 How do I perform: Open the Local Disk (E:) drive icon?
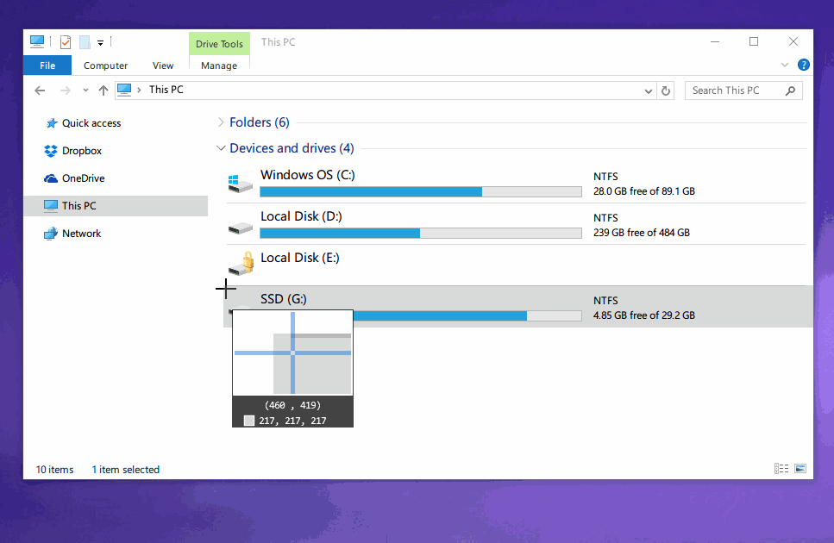(240, 264)
